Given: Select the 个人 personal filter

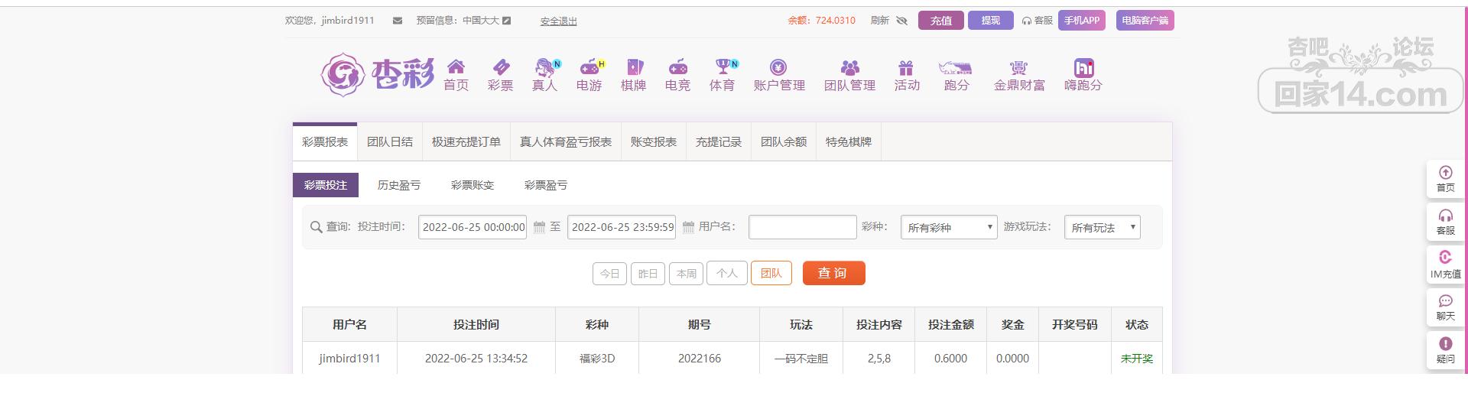Looking at the screenshot, I should tap(727, 274).
